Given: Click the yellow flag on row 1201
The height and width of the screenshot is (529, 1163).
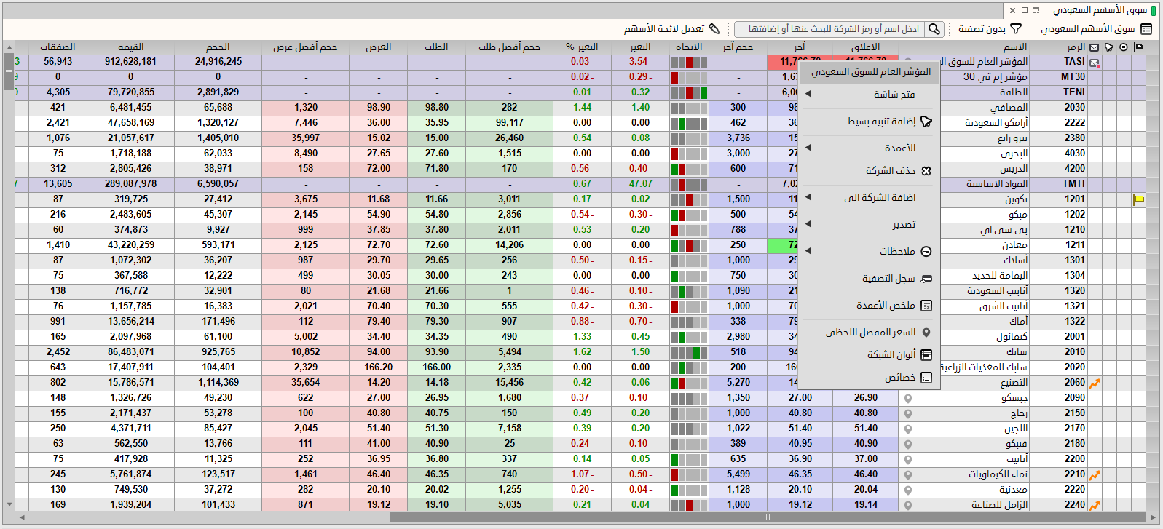Looking at the screenshot, I should [1138, 199].
